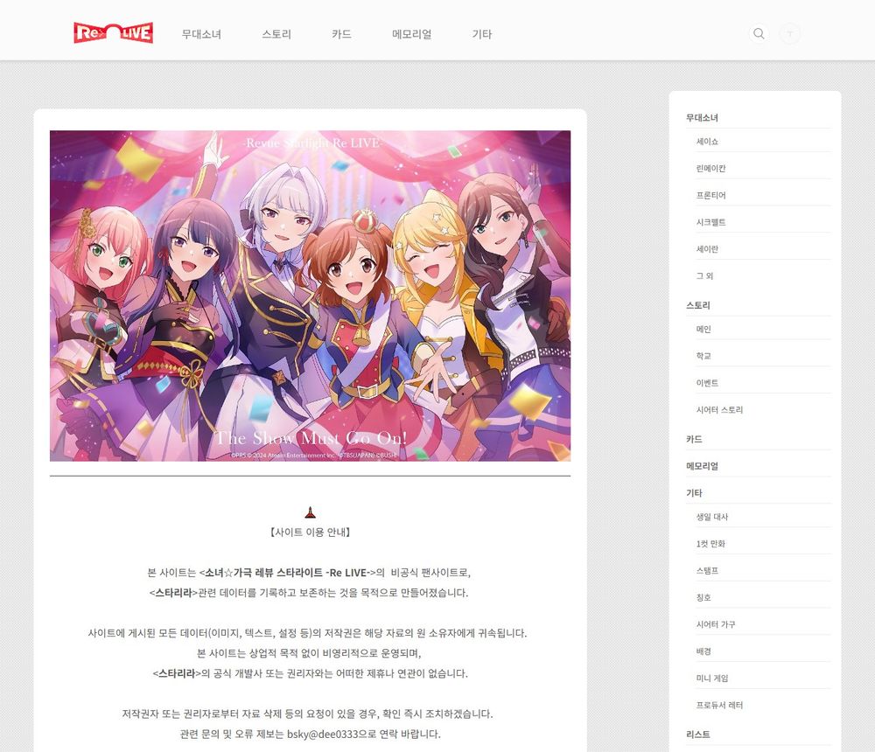Select the 무대소녀 heading in the sidebar
The image size is (875, 752).
pos(702,118)
